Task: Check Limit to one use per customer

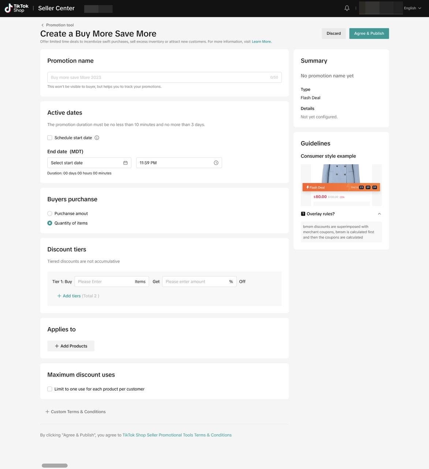Action: 50,389
